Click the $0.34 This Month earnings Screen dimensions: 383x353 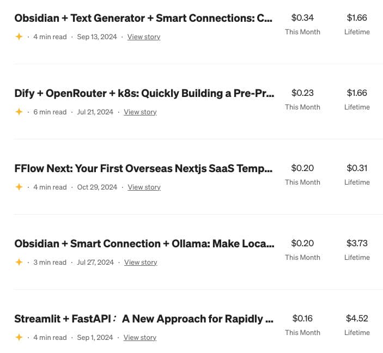pyautogui.click(x=302, y=18)
